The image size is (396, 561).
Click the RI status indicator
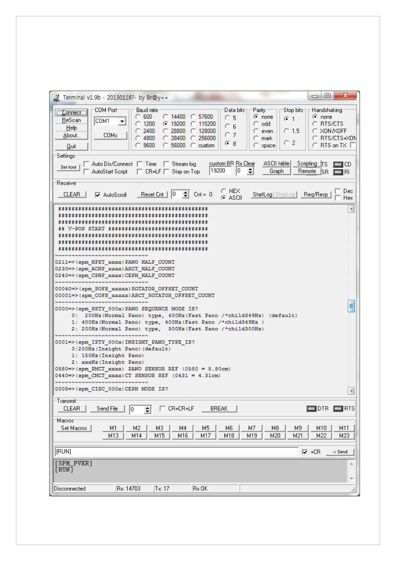(x=338, y=172)
